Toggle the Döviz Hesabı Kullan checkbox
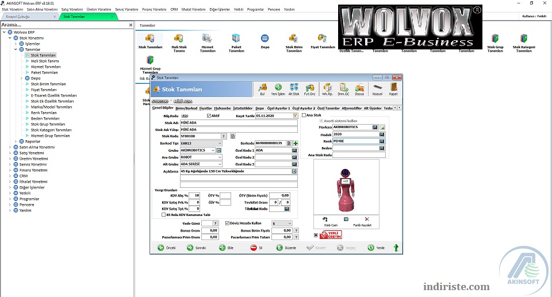This screenshot has width=552, height=297. [x=227, y=223]
